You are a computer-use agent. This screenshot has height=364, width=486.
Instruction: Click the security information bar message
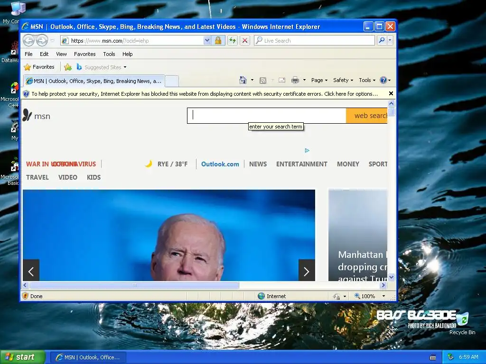tap(205, 94)
